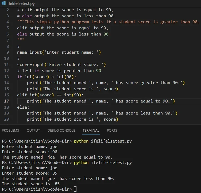Click the Windows icon beside ifelifelsetest.py
Viewport: 201px width, 193px height.
pos(3,3)
